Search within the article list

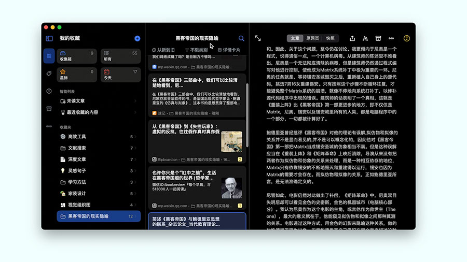coord(241,38)
